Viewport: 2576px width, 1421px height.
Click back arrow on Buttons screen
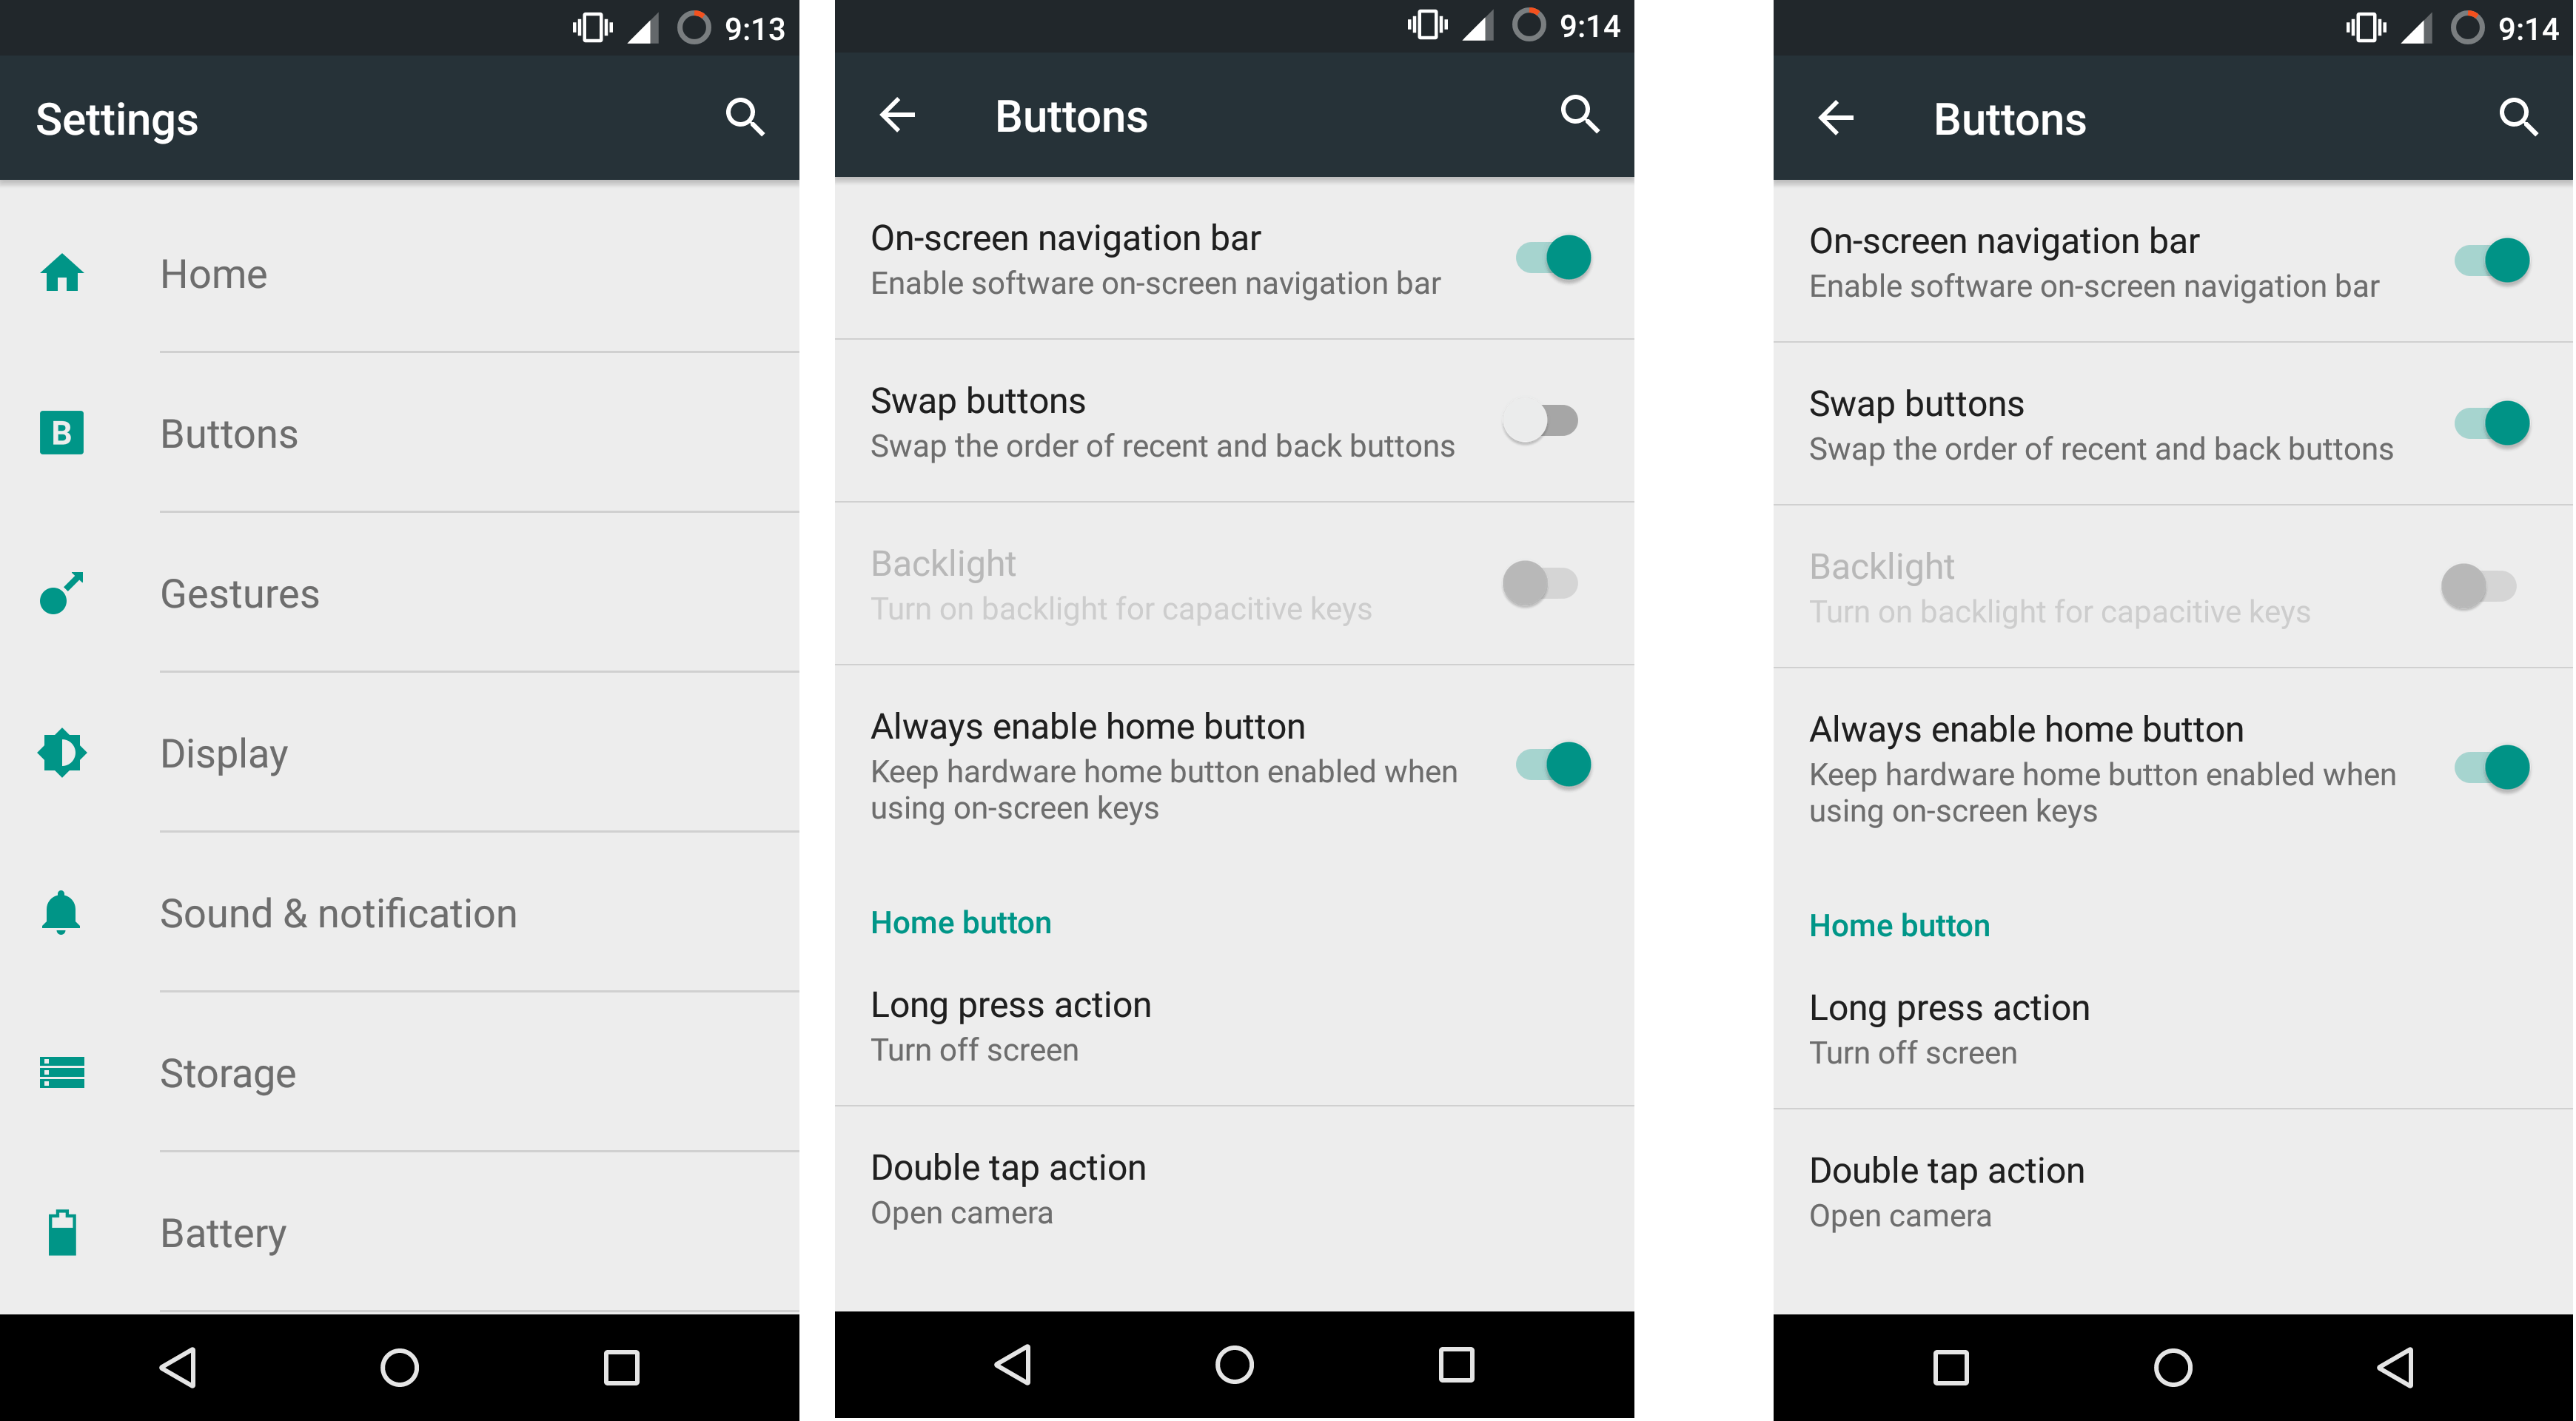(x=894, y=117)
